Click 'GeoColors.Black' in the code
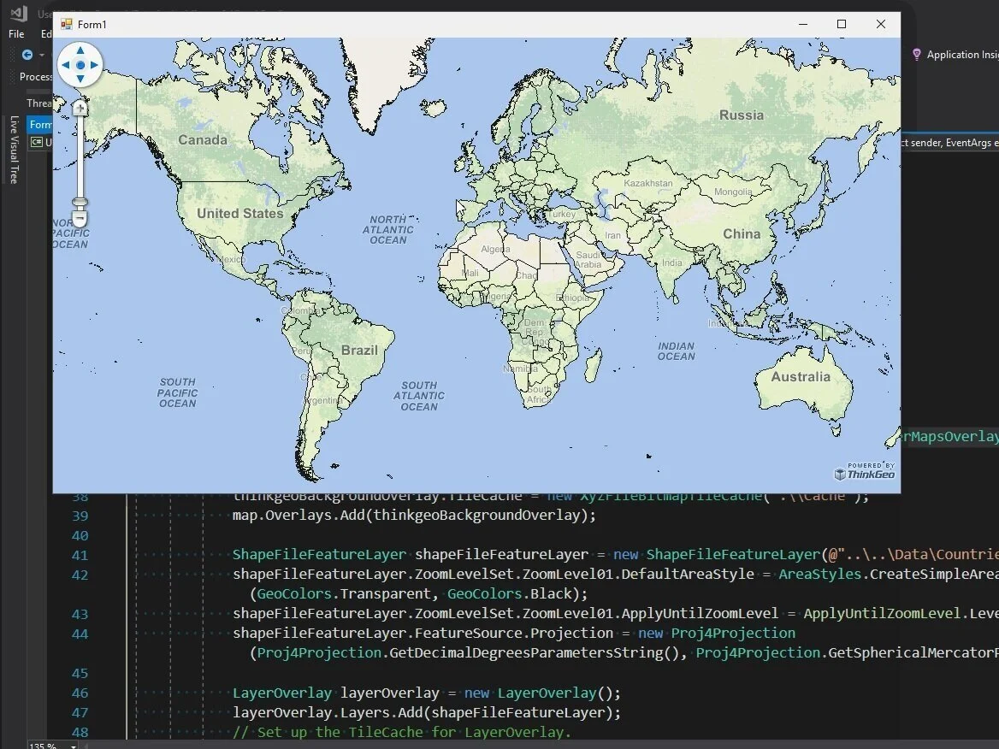Viewport: 999px width, 749px height. click(509, 594)
